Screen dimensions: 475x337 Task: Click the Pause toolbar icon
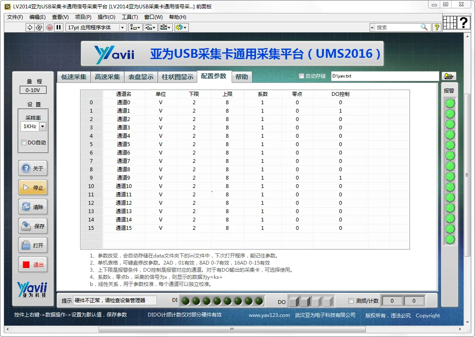click(59, 28)
